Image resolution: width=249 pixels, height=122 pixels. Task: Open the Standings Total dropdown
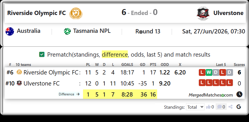[195, 107]
